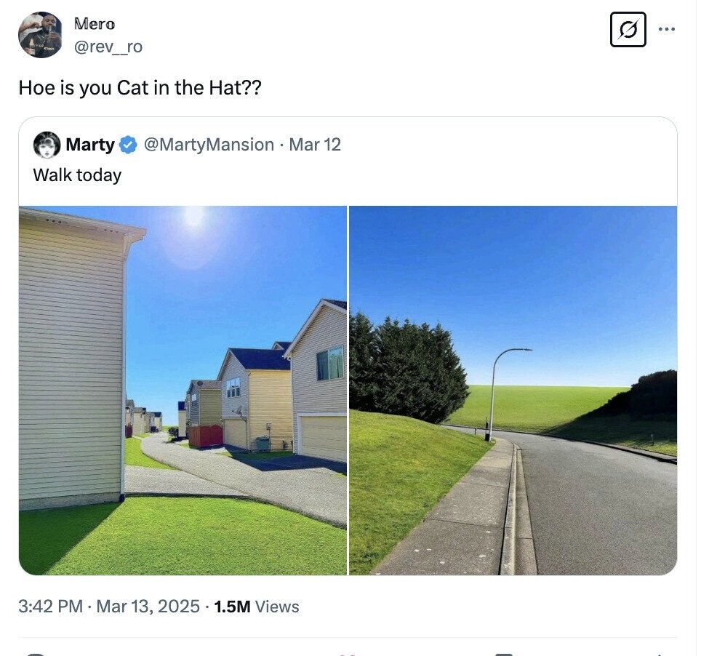The height and width of the screenshot is (656, 701).
Task: Open the @rev__ro handle
Action: 108,46
